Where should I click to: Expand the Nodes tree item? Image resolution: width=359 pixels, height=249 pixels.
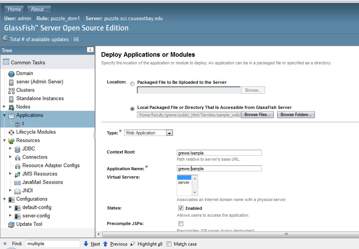[5, 107]
